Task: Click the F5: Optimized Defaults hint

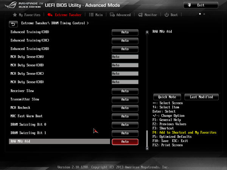Action: pos(172,137)
